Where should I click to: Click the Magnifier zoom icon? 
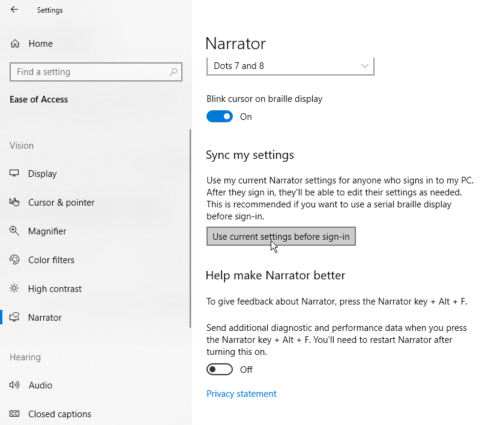[14, 231]
